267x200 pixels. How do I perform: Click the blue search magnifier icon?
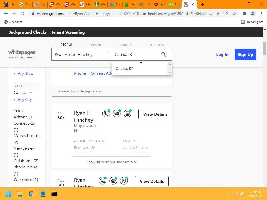coord(163,54)
